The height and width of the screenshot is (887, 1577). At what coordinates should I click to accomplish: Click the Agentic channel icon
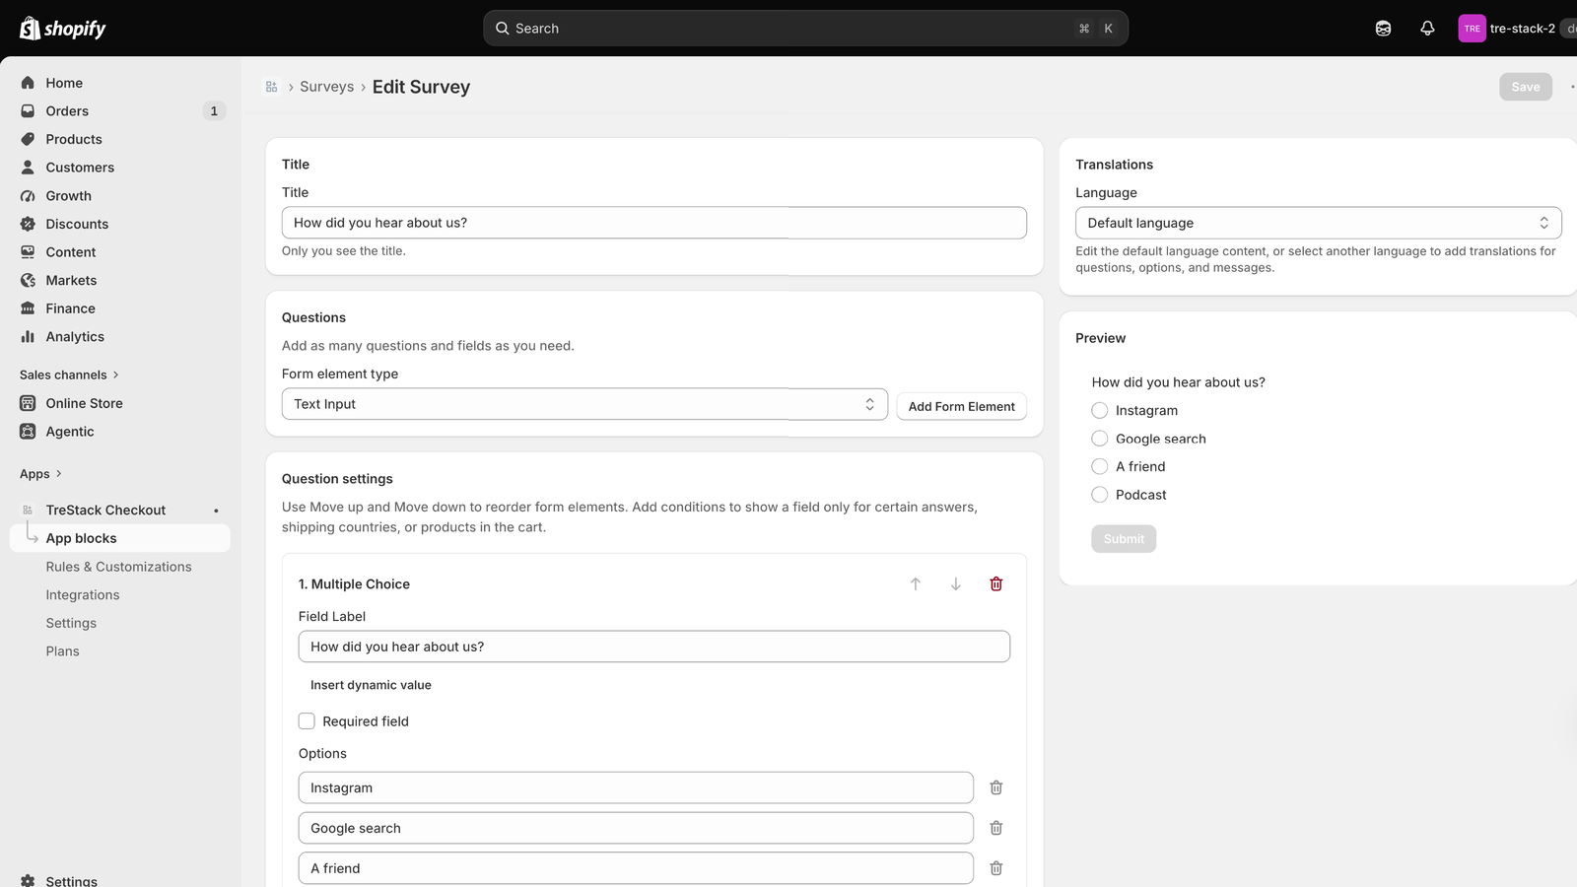28,432
